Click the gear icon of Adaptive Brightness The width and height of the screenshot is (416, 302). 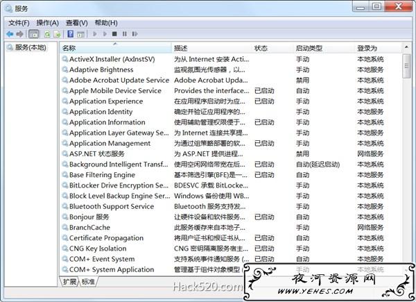64,69
